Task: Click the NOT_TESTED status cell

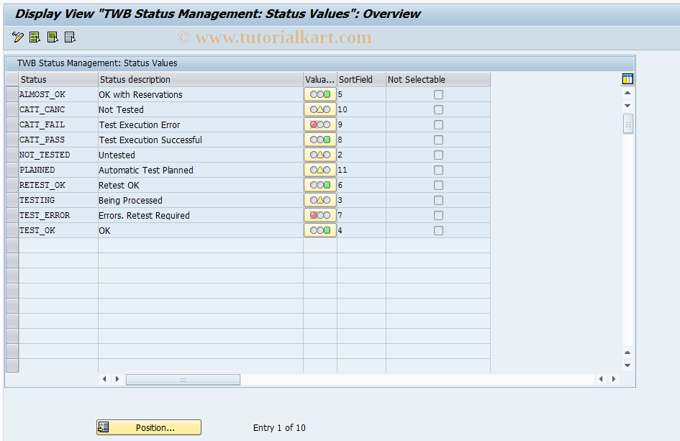Action: click(58, 155)
